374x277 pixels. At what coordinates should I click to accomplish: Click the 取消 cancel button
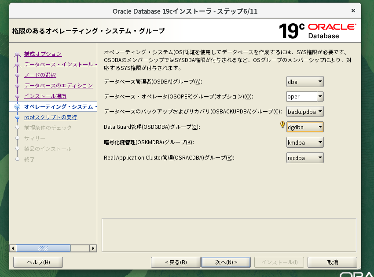pos(333,262)
